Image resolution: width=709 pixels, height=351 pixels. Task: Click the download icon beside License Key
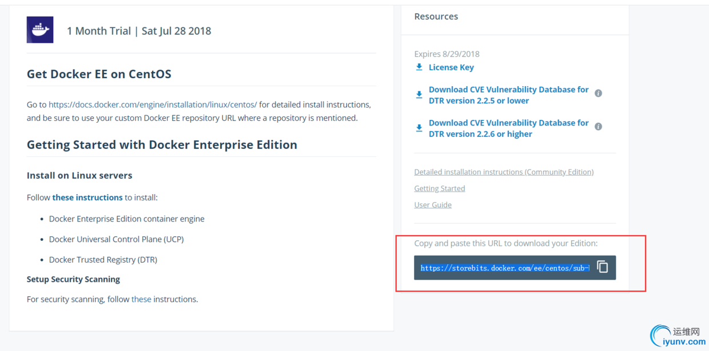tap(419, 67)
